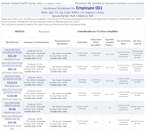Viewport: 145px width, 131px height.
Task: Open Select Plus HSA Bronze 6500/0% (AK-RX) link
Action: (12, 117)
